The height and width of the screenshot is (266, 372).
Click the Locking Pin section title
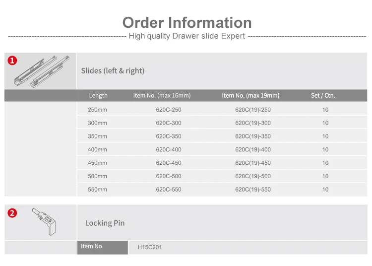click(x=105, y=223)
